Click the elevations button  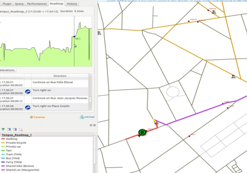click(x=7, y=70)
